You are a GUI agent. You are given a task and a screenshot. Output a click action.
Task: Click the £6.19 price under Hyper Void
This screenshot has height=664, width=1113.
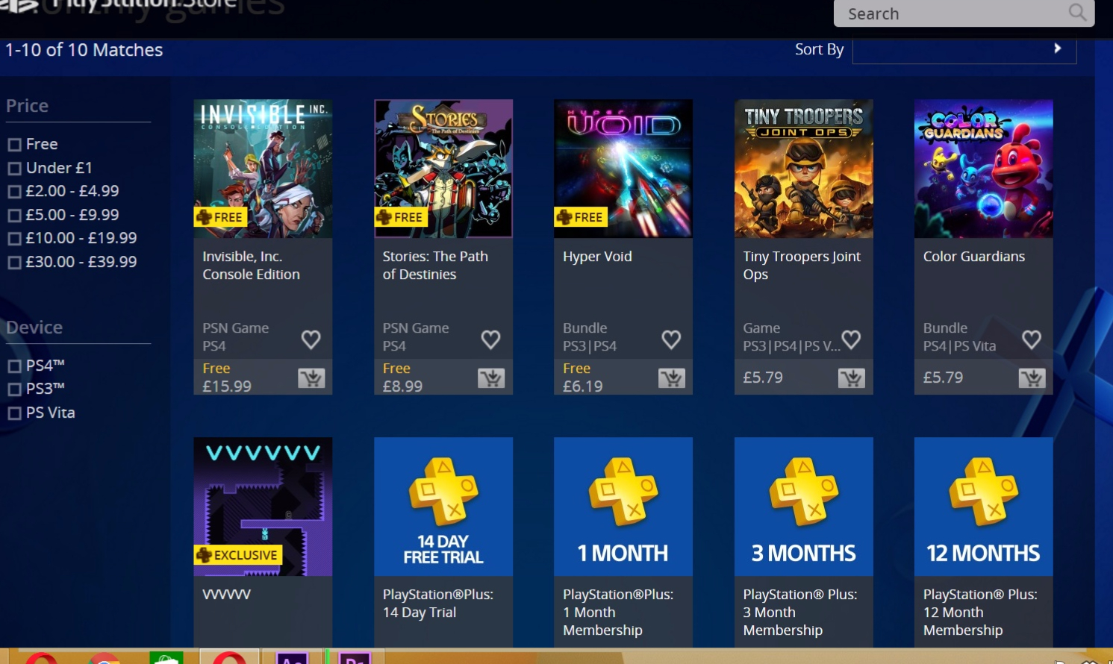click(x=582, y=386)
